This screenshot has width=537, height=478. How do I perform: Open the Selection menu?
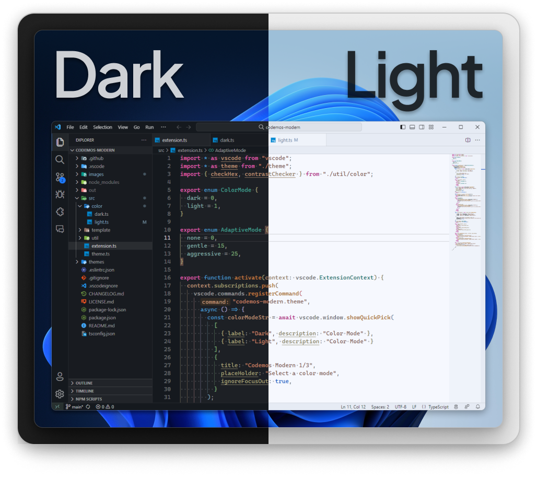102,127
